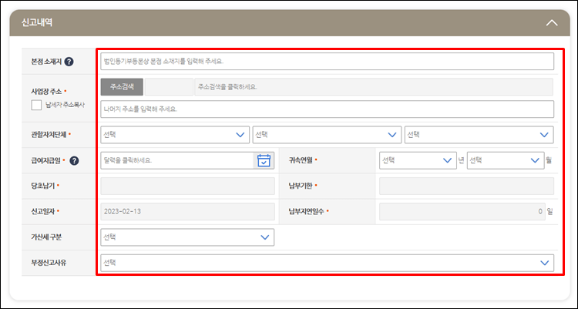This screenshot has height=309, width=578.
Task: Click the 당초납기 field
Action: tap(187, 186)
